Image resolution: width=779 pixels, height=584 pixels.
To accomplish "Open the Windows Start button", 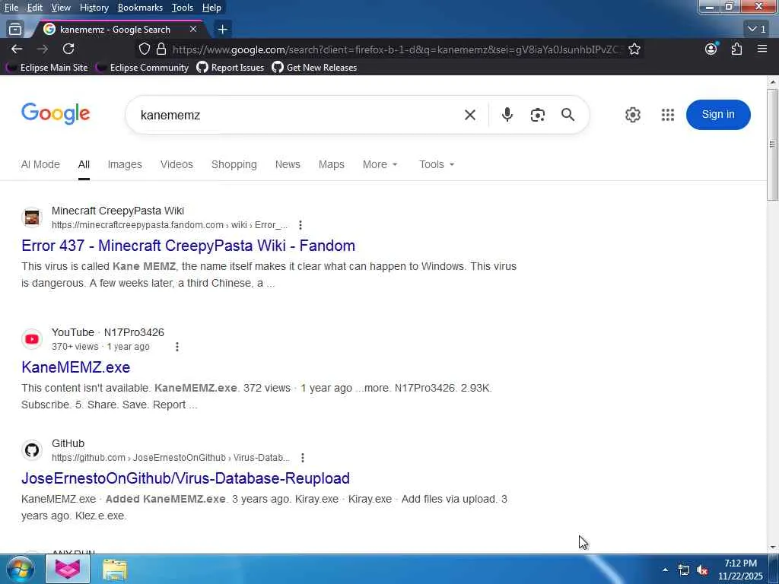I will pos(20,569).
